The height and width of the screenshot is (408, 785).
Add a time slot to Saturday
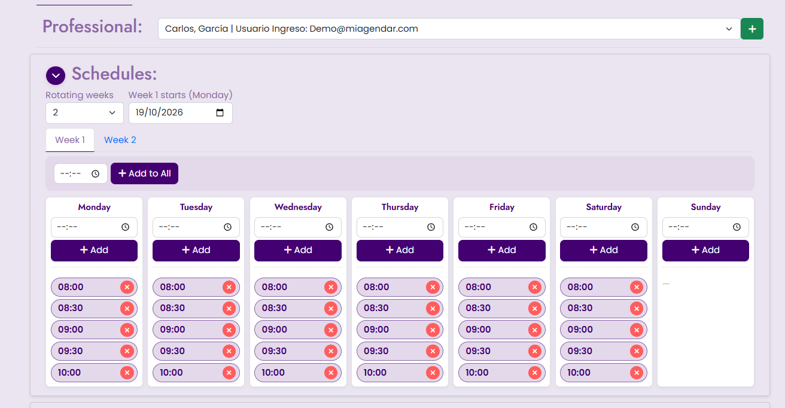[604, 250]
